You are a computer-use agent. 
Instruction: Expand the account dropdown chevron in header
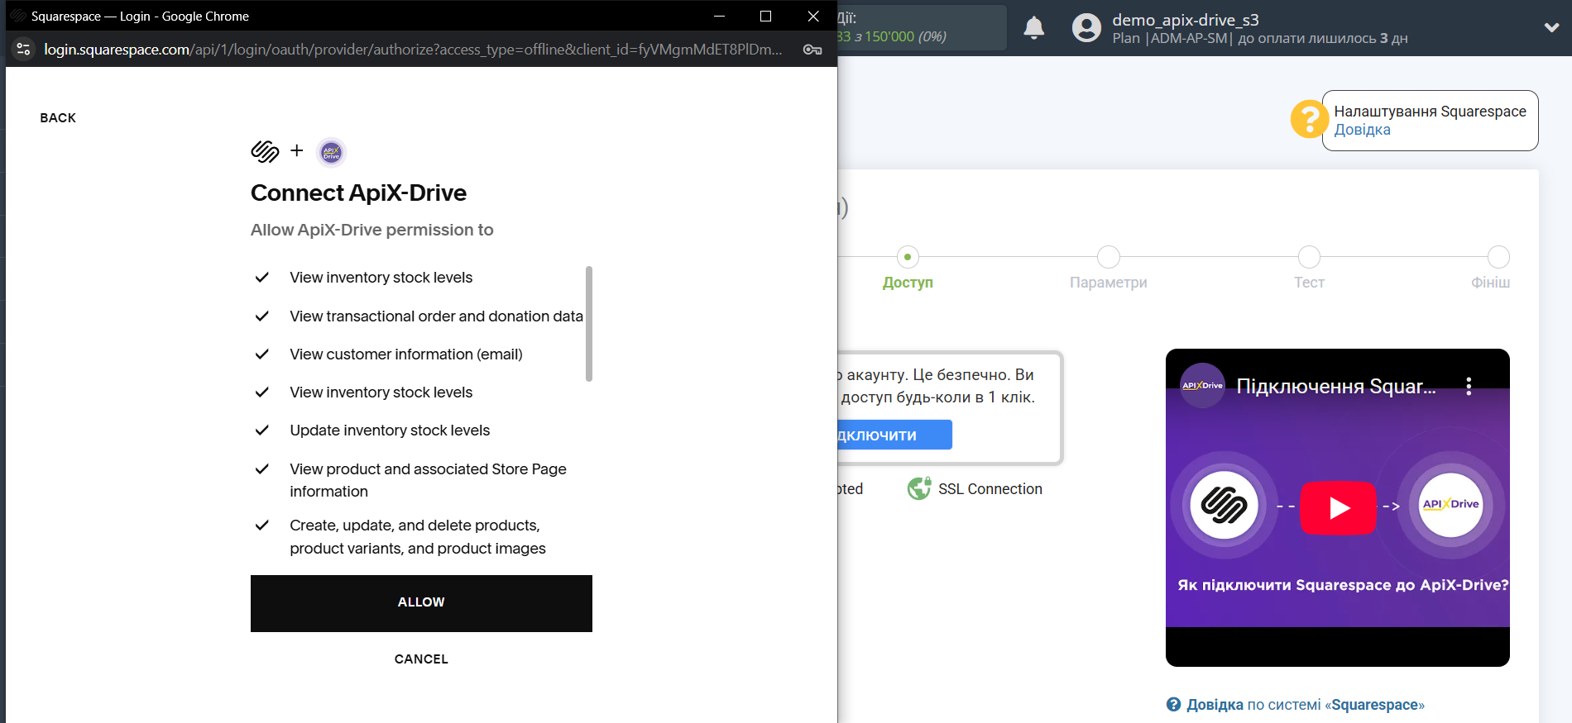[x=1551, y=28]
